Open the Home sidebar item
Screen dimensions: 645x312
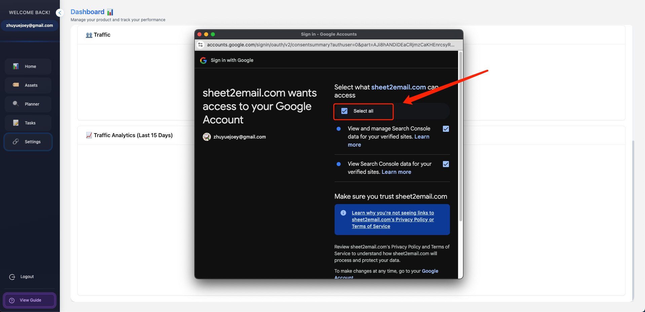click(x=28, y=67)
